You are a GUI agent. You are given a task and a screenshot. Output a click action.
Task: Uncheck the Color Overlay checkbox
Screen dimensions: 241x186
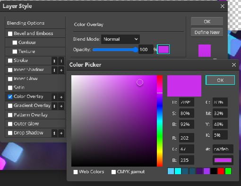10,97
